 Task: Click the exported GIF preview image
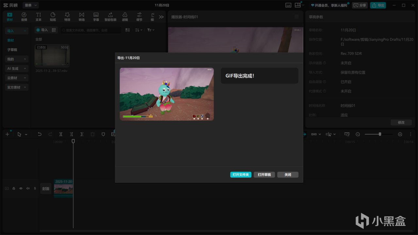pos(167,94)
